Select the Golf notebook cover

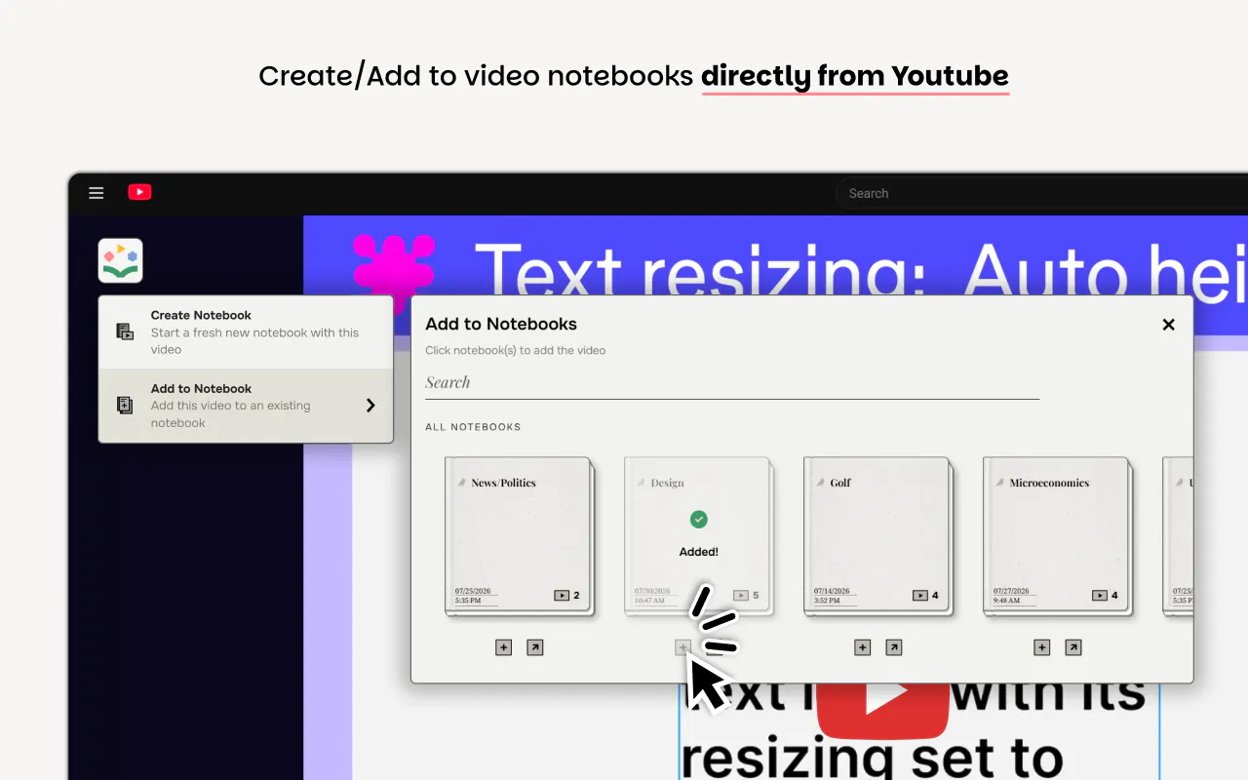pos(877,537)
